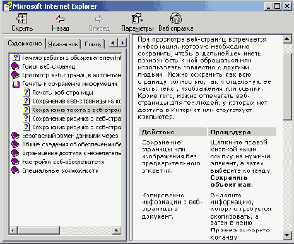Screen dimensions: 294x244
Task: Click cell text Выделите информацию
Action: pyautogui.click(x=232, y=199)
